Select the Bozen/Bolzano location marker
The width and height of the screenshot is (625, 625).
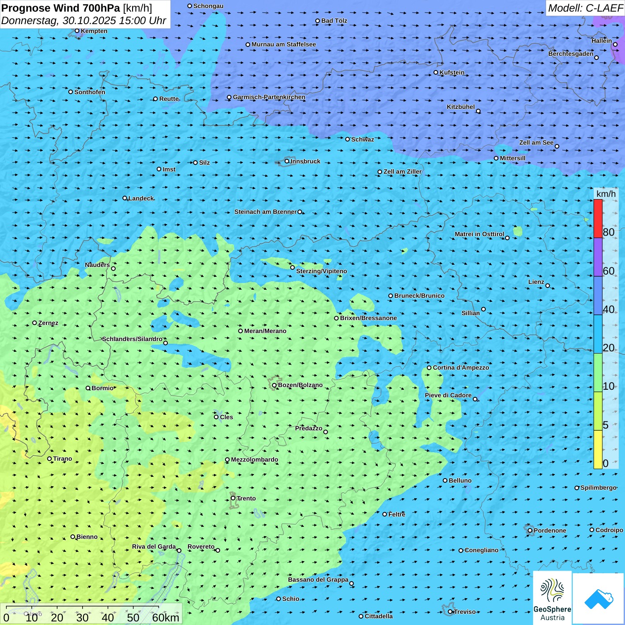274,385
